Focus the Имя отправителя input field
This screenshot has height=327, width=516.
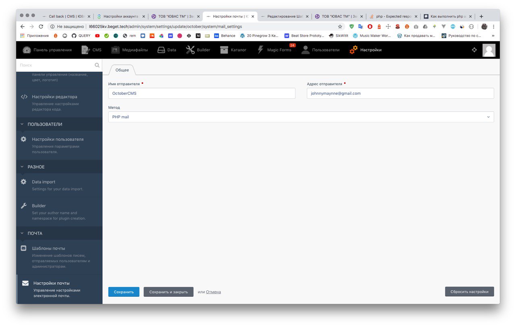pos(202,93)
